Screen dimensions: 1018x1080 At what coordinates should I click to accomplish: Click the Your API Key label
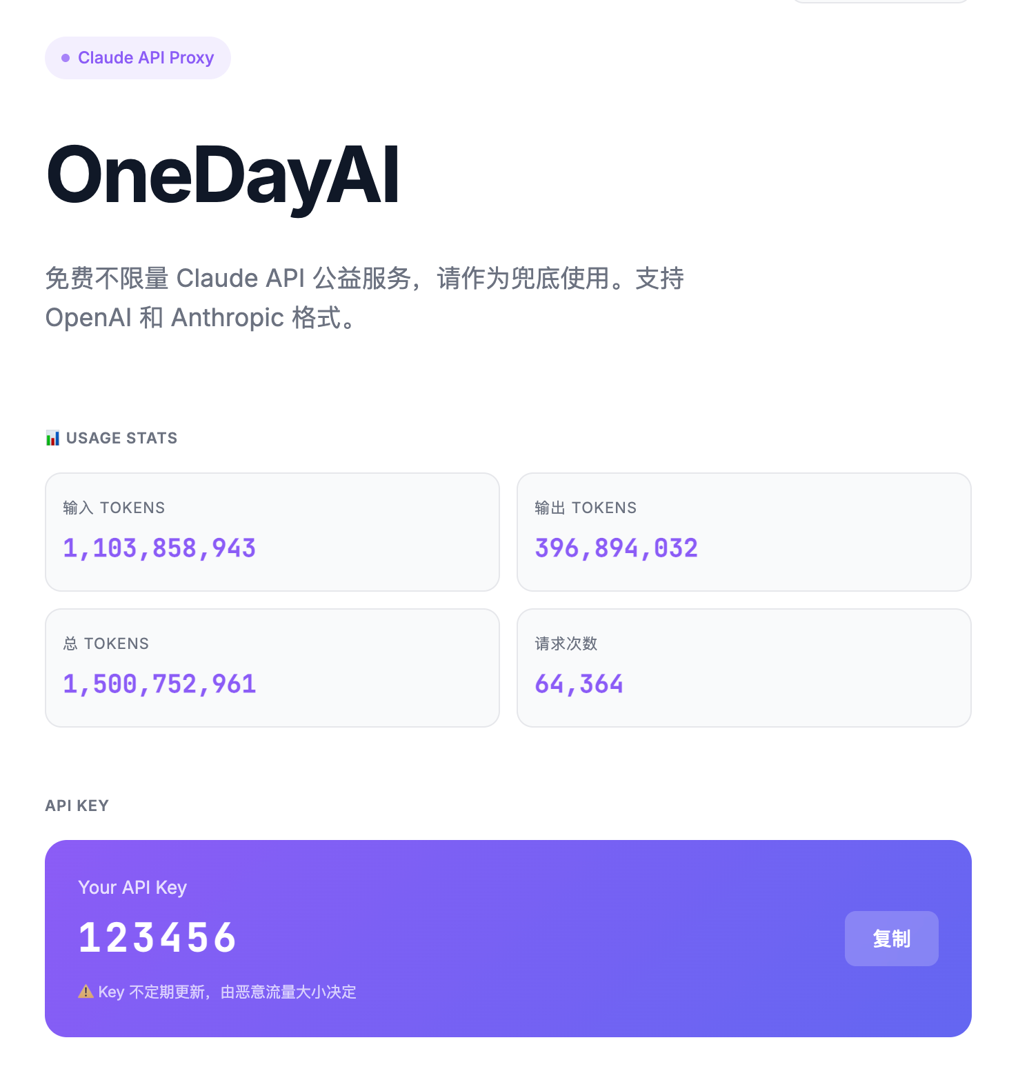click(x=132, y=888)
